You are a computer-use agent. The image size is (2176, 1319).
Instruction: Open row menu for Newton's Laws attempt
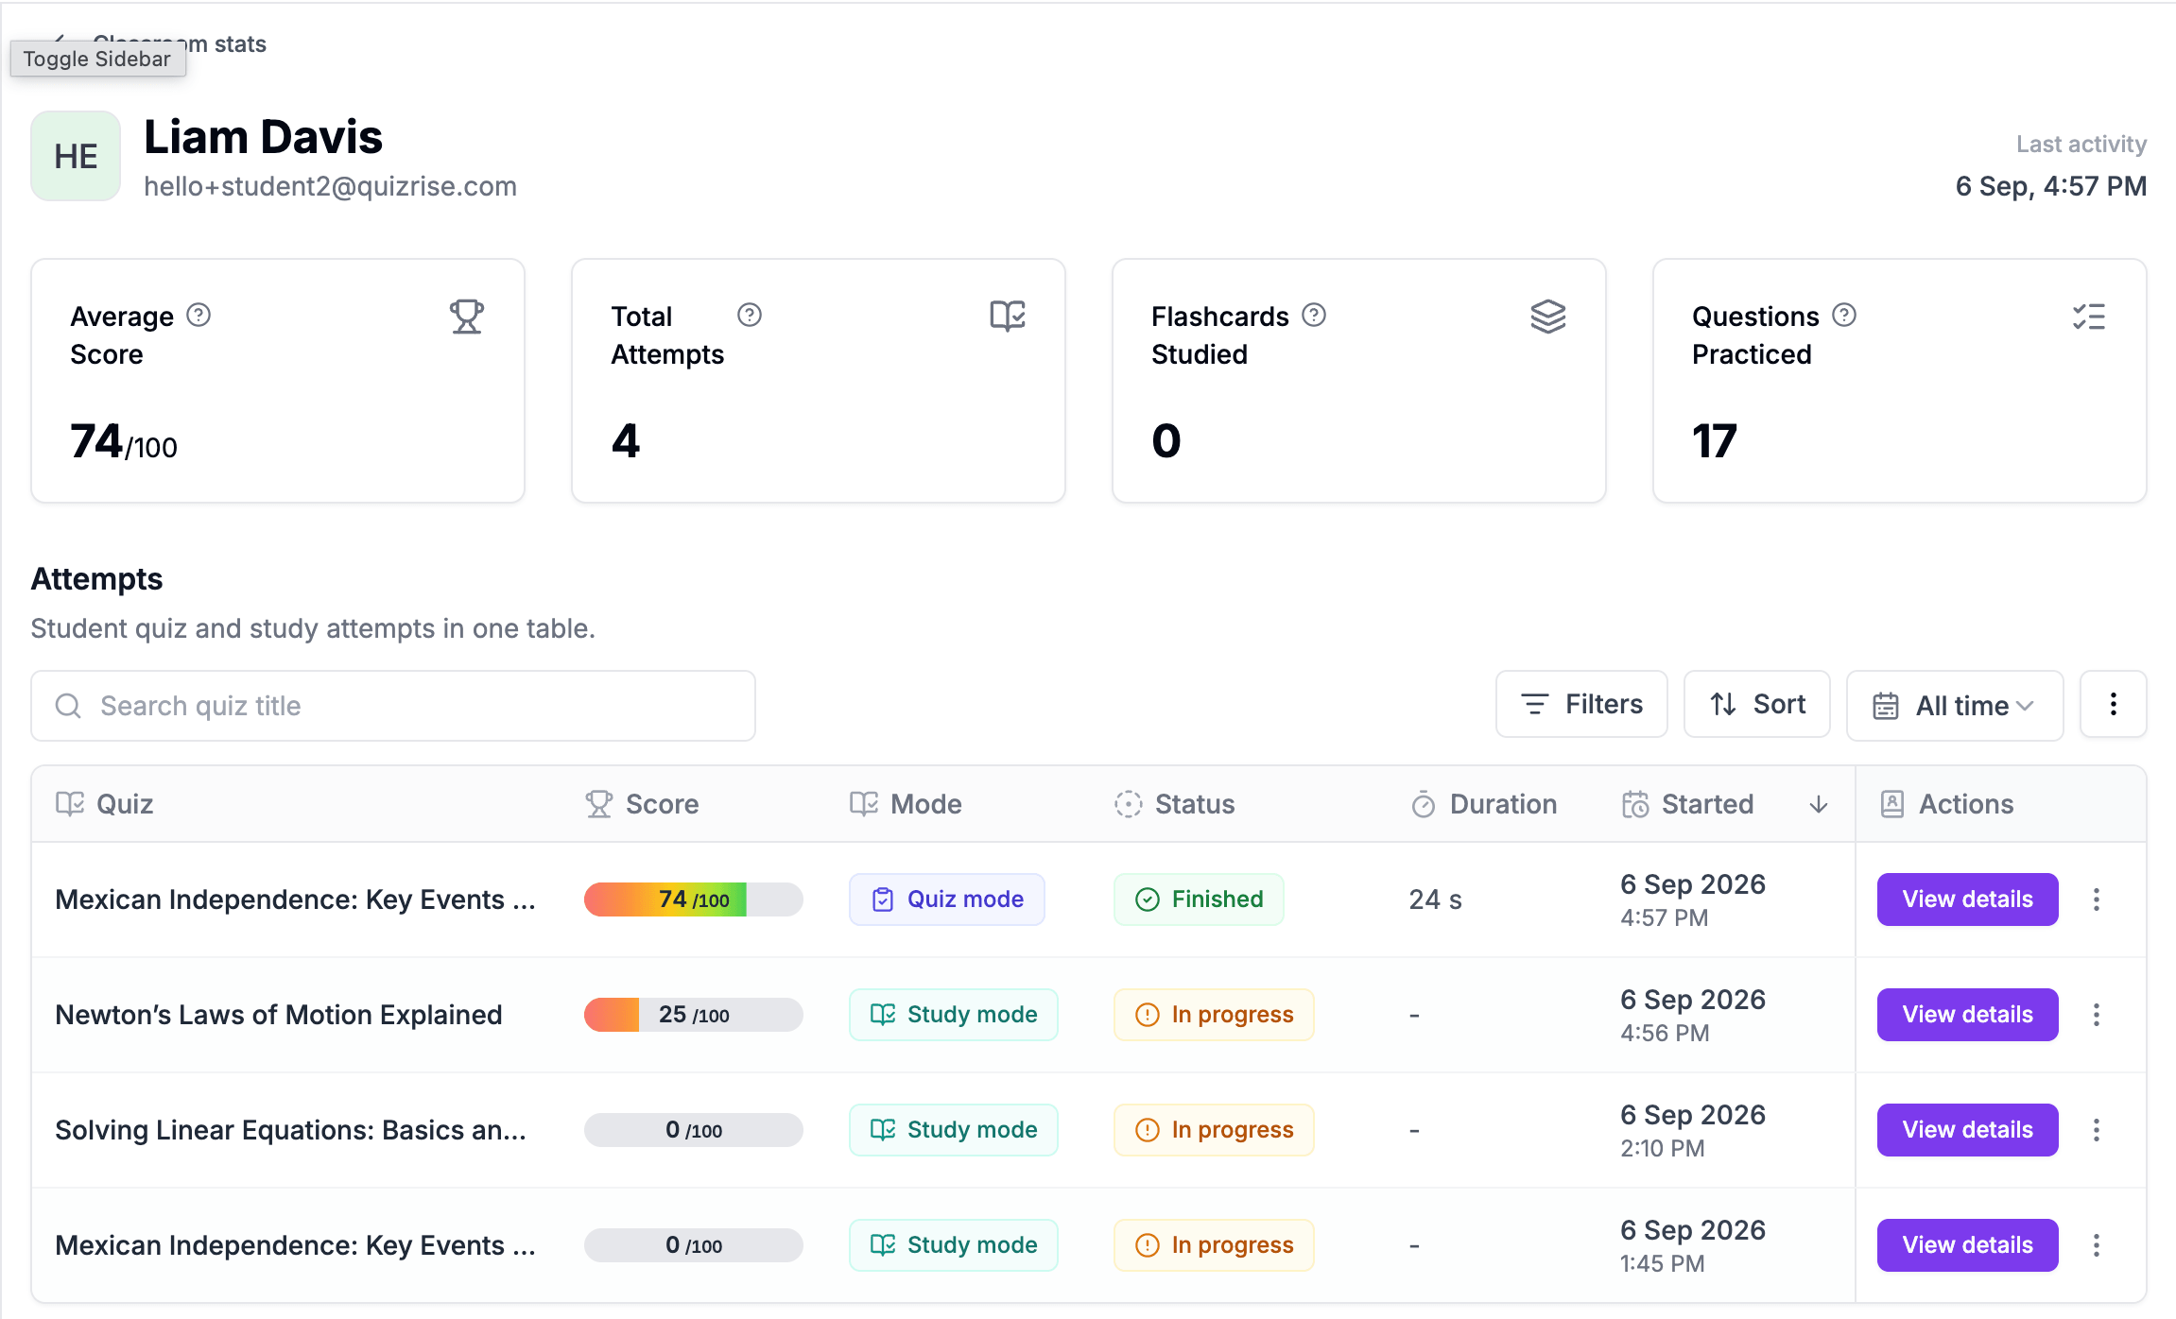[2097, 1015]
